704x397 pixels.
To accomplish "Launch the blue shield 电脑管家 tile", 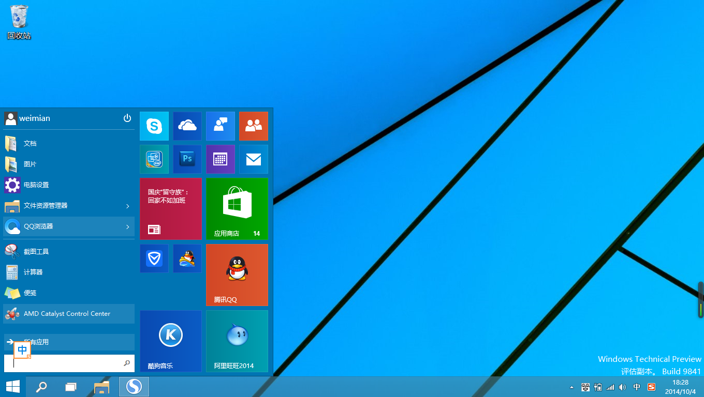I will (154, 258).
